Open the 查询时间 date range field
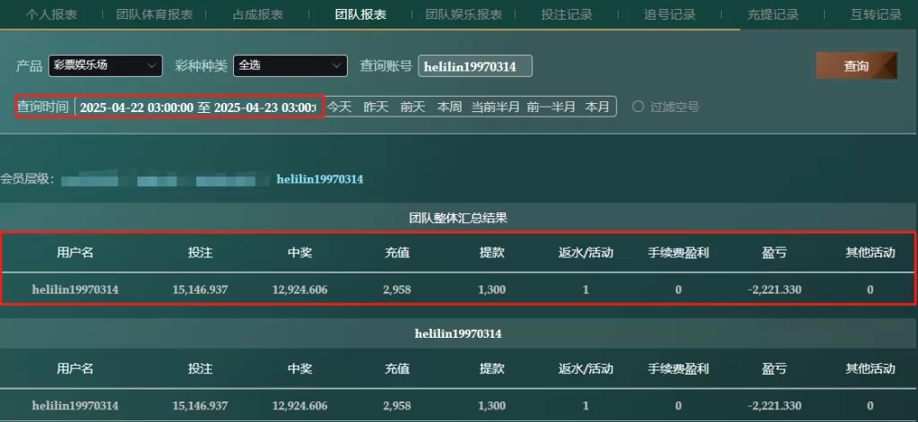This screenshot has height=422, width=918. point(198,108)
